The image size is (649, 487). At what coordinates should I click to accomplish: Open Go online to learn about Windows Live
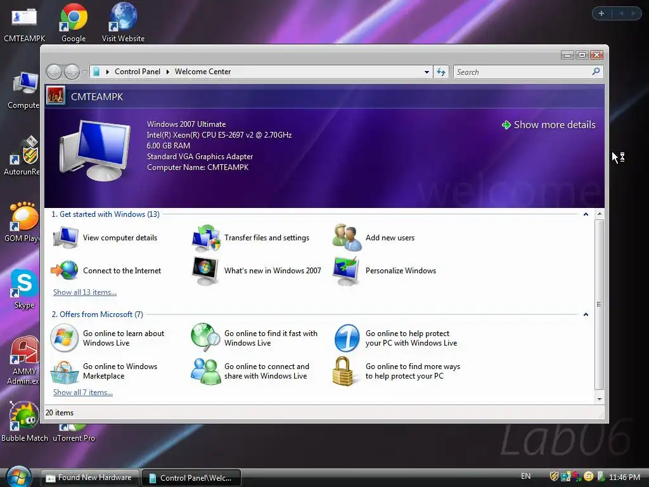[108, 338]
